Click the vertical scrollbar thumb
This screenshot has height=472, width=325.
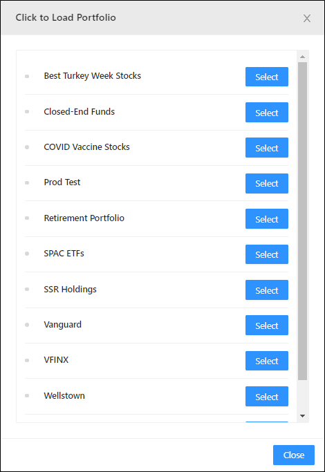pyautogui.click(x=302, y=221)
